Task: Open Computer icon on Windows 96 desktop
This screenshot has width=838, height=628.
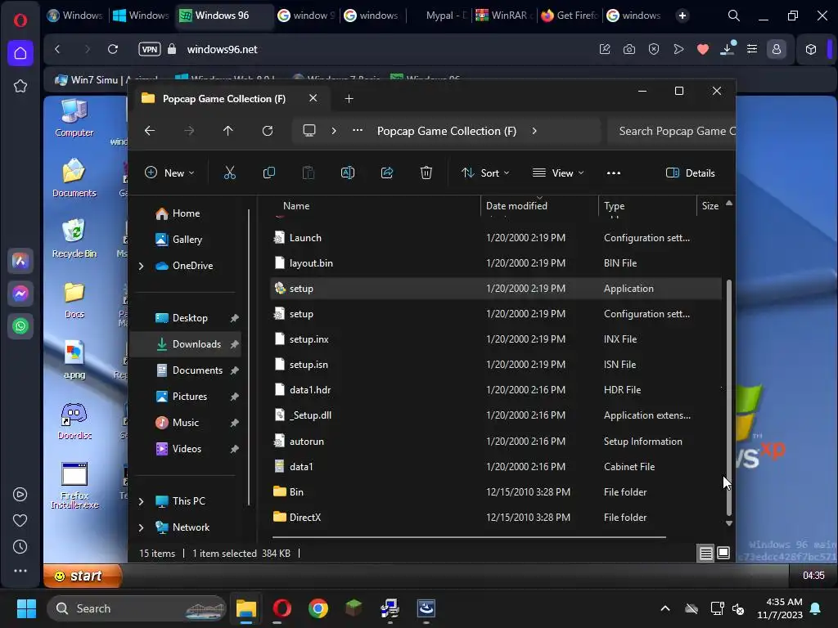Action: 74,118
